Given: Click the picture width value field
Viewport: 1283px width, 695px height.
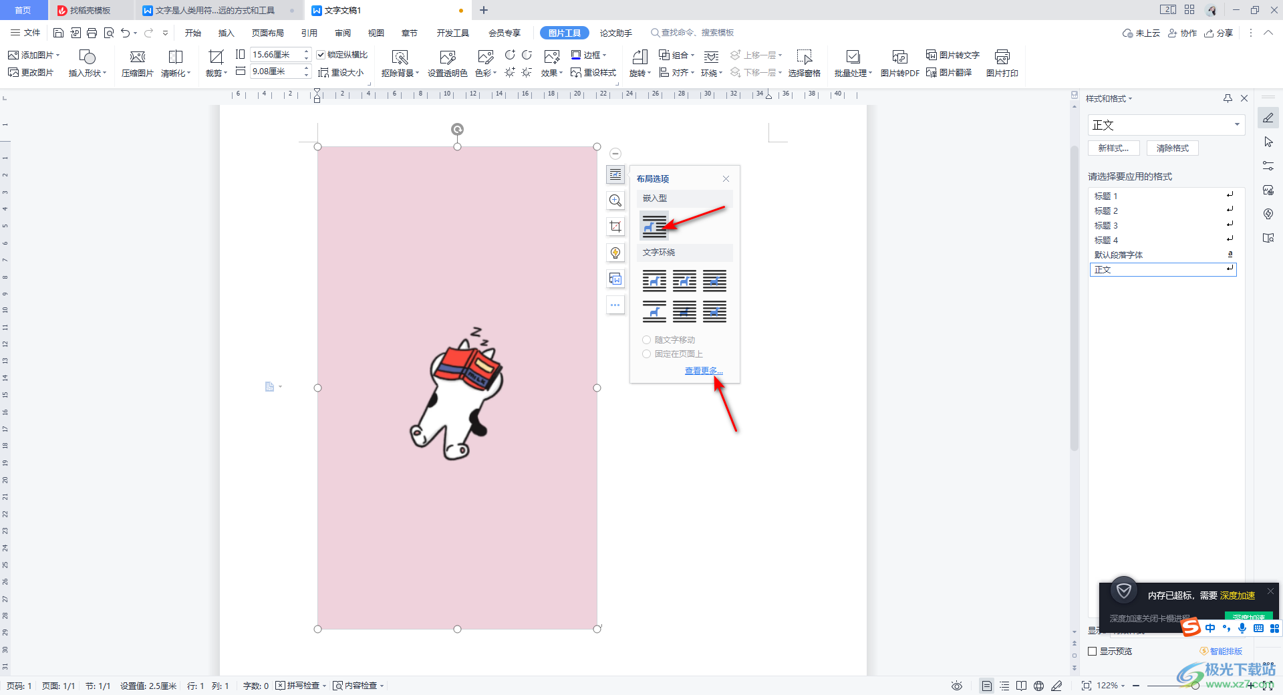Looking at the screenshot, I should tap(276, 72).
